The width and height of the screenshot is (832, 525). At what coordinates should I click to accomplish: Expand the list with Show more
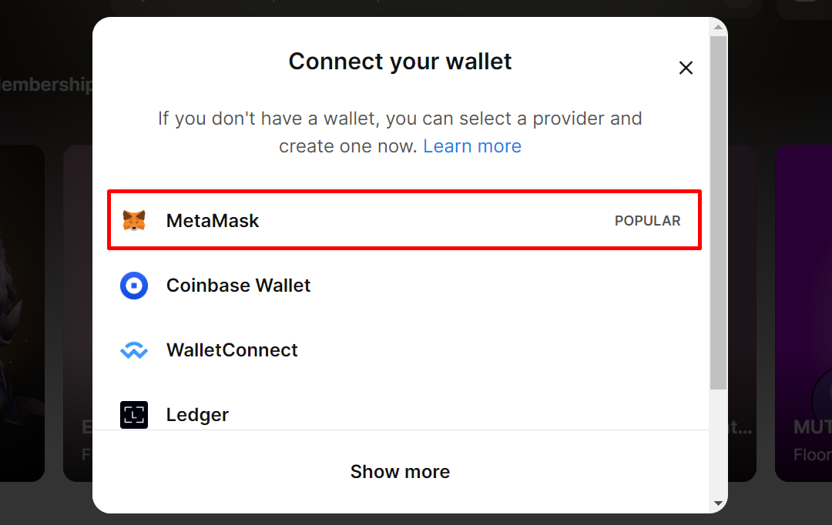(x=400, y=471)
